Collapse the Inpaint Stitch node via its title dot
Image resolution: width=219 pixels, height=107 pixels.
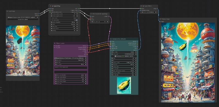(141, 6)
